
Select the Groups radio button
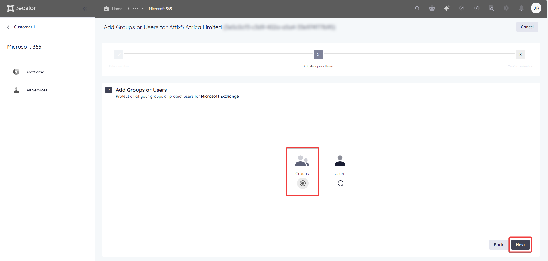pos(303,183)
